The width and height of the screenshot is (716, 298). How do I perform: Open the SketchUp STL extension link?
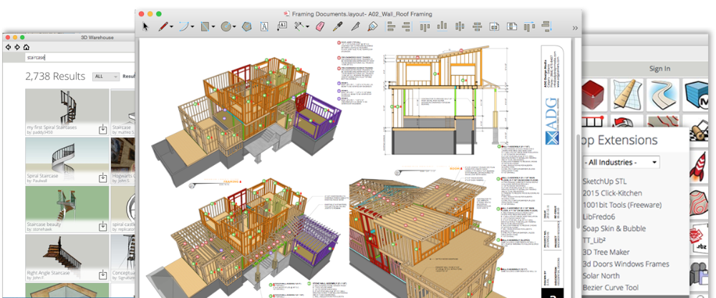click(604, 182)
